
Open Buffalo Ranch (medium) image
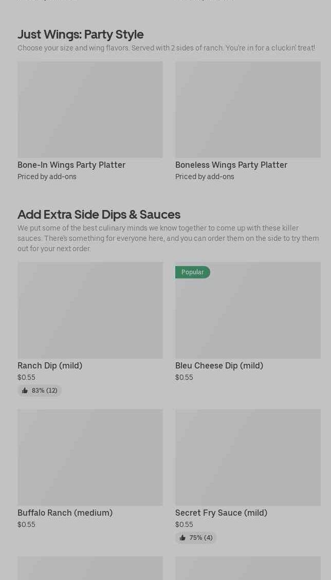[x=90, y=458]
